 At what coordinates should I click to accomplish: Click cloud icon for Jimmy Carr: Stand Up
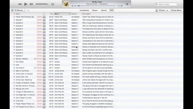44,80
